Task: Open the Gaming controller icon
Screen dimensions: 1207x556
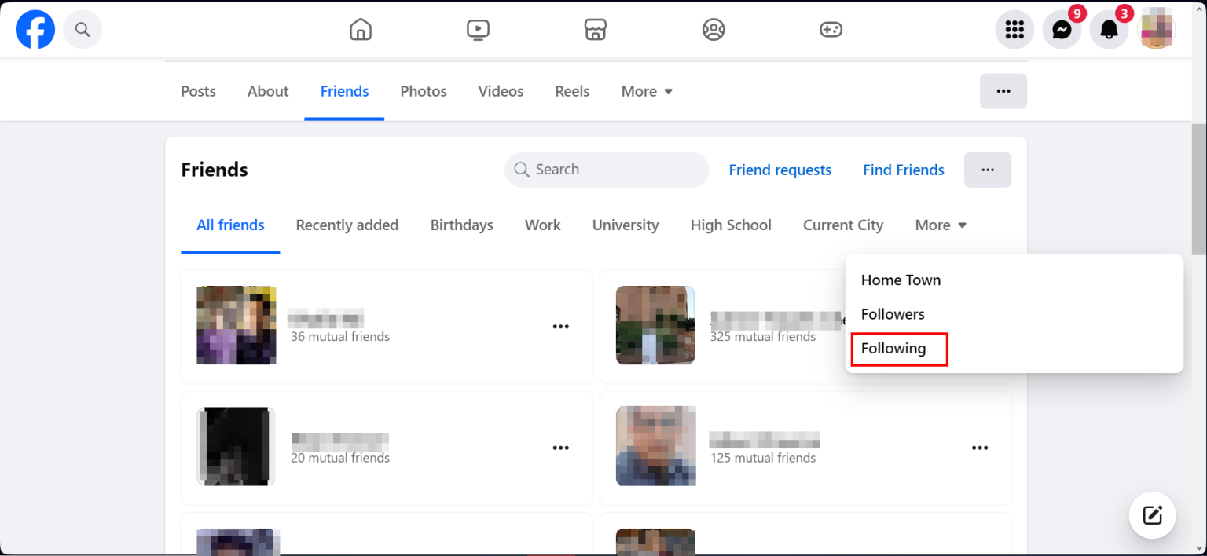Action: point(831,30)
